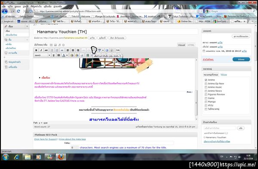Click the post title field Hanamaru Youchien
Image resolution: width=258 pixels, height=169 pixels.
click(x=115, y=32)
